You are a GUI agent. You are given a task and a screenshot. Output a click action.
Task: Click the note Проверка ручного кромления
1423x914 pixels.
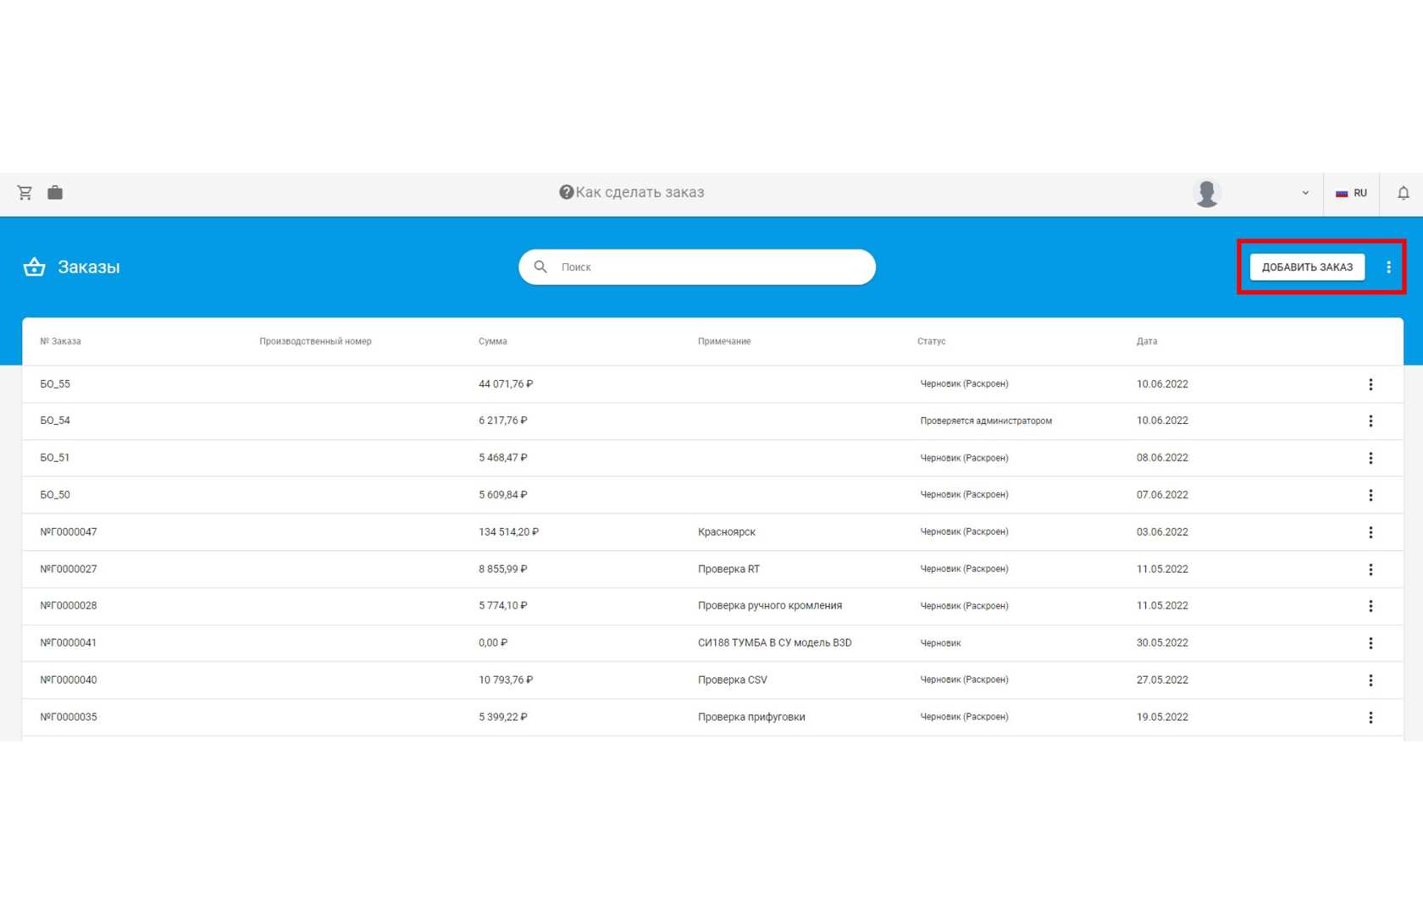[770, 606]
